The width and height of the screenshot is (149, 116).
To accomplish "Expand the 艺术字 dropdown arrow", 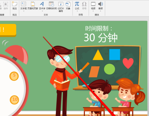I will [42, 11].
